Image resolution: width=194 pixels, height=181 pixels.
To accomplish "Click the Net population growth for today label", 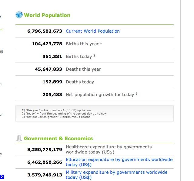I will 100,95.
